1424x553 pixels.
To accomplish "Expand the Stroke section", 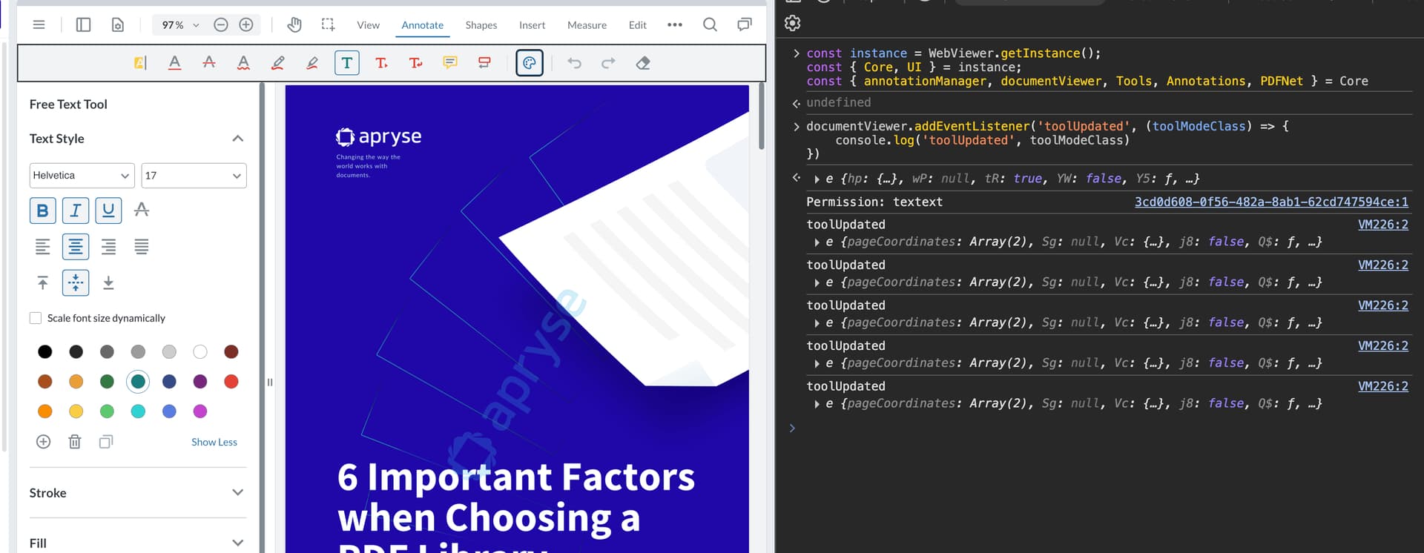I will pos(237,492).
